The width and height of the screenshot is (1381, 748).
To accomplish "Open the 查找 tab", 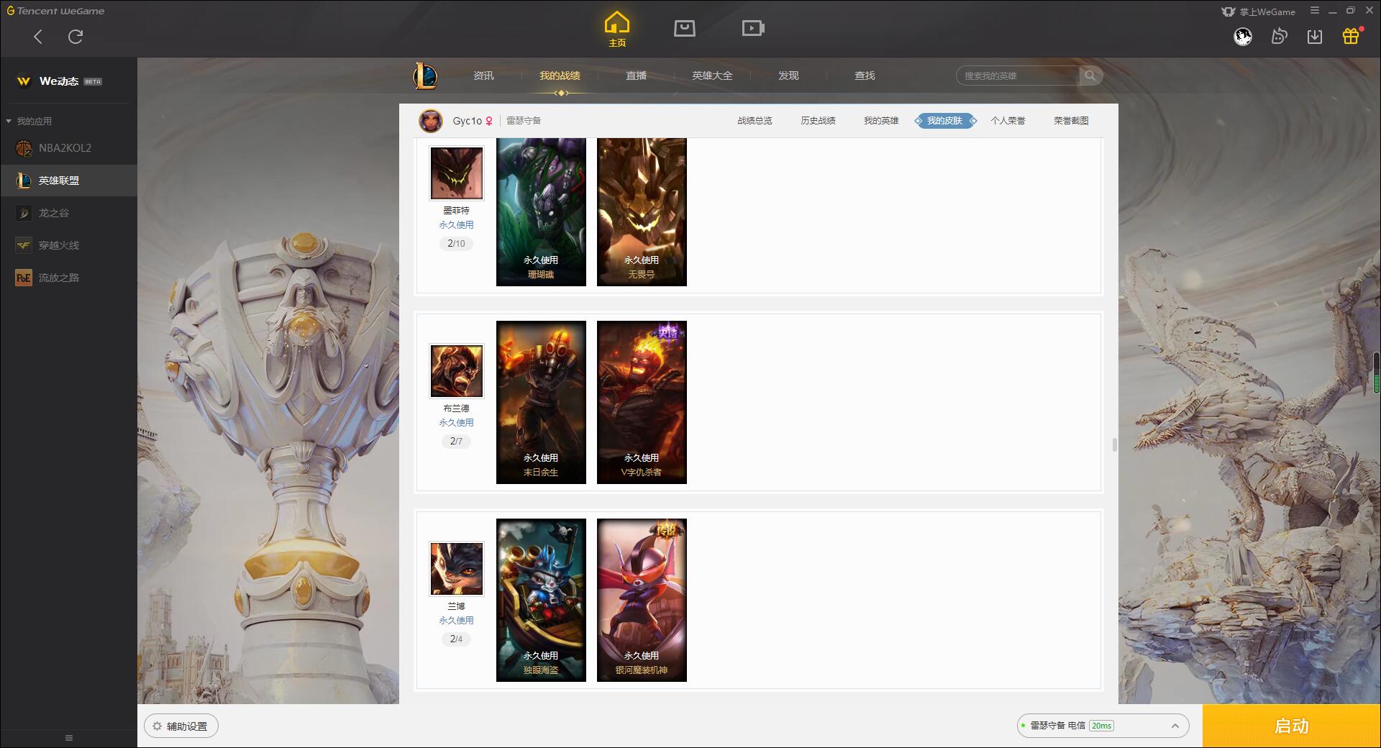I will point(865,76).
